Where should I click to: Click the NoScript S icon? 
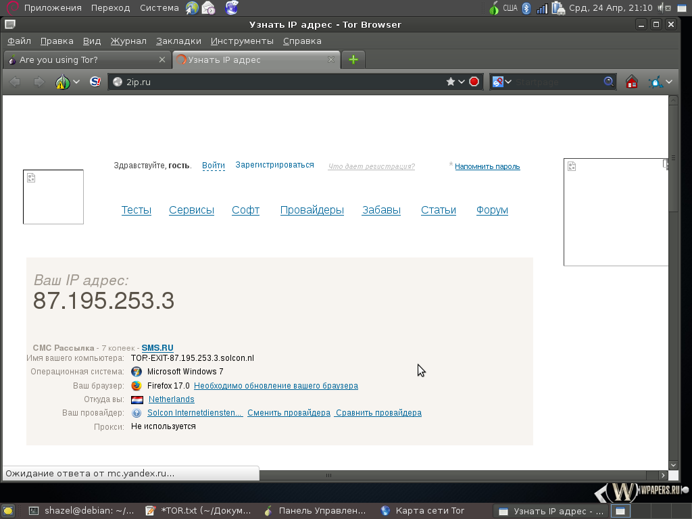95,82
